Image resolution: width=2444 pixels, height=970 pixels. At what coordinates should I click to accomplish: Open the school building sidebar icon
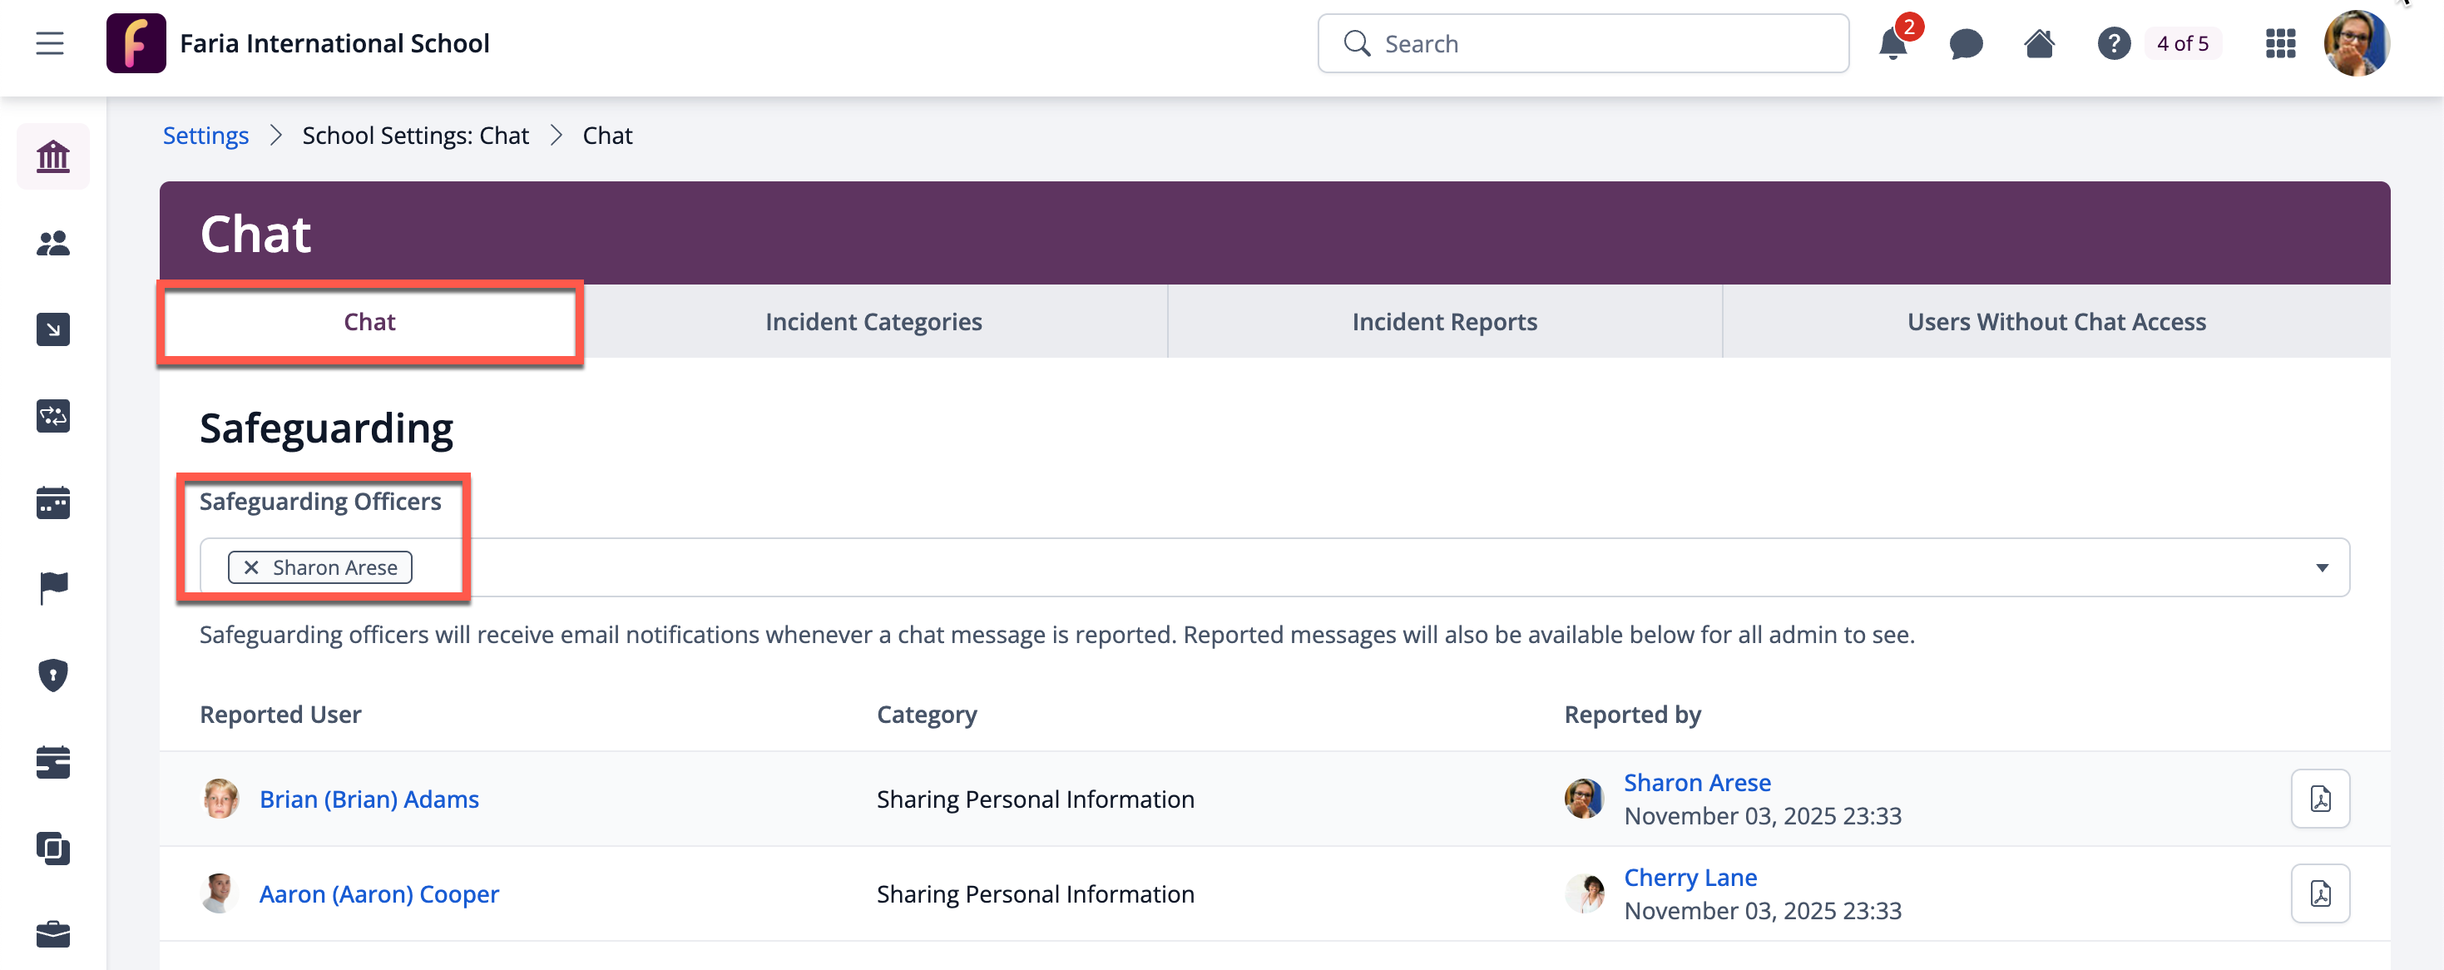53,156
